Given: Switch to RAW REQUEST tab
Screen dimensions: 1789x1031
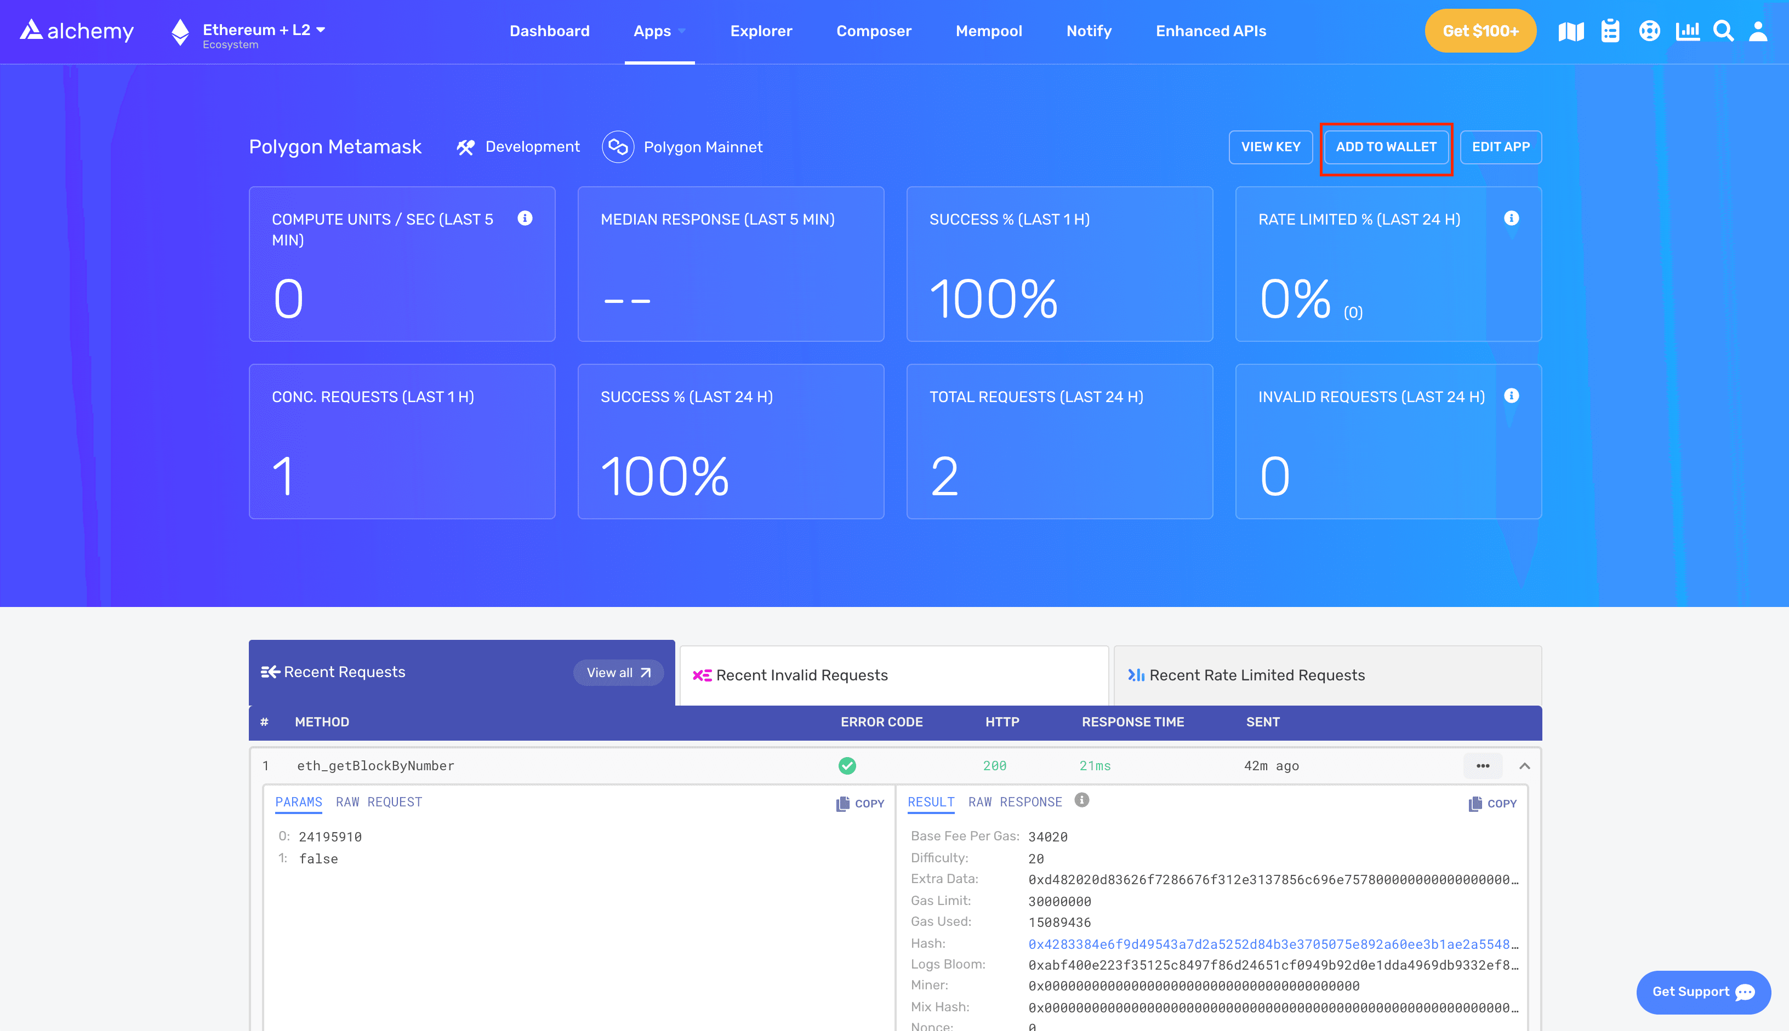Looking at the screenshot, I should click(x=379, y=802).
